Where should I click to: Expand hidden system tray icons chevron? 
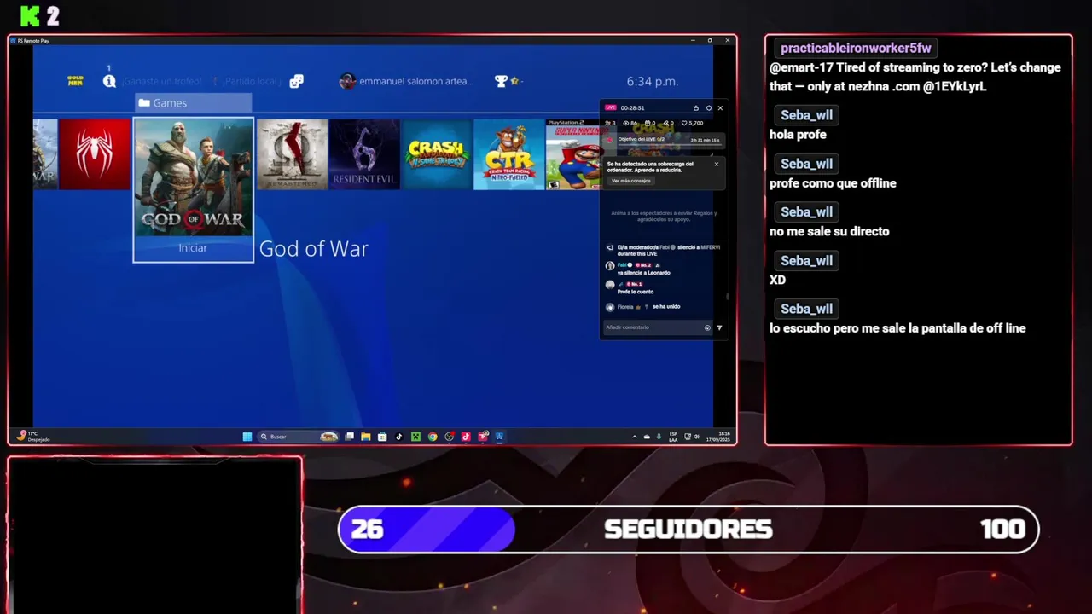point(634,437)
